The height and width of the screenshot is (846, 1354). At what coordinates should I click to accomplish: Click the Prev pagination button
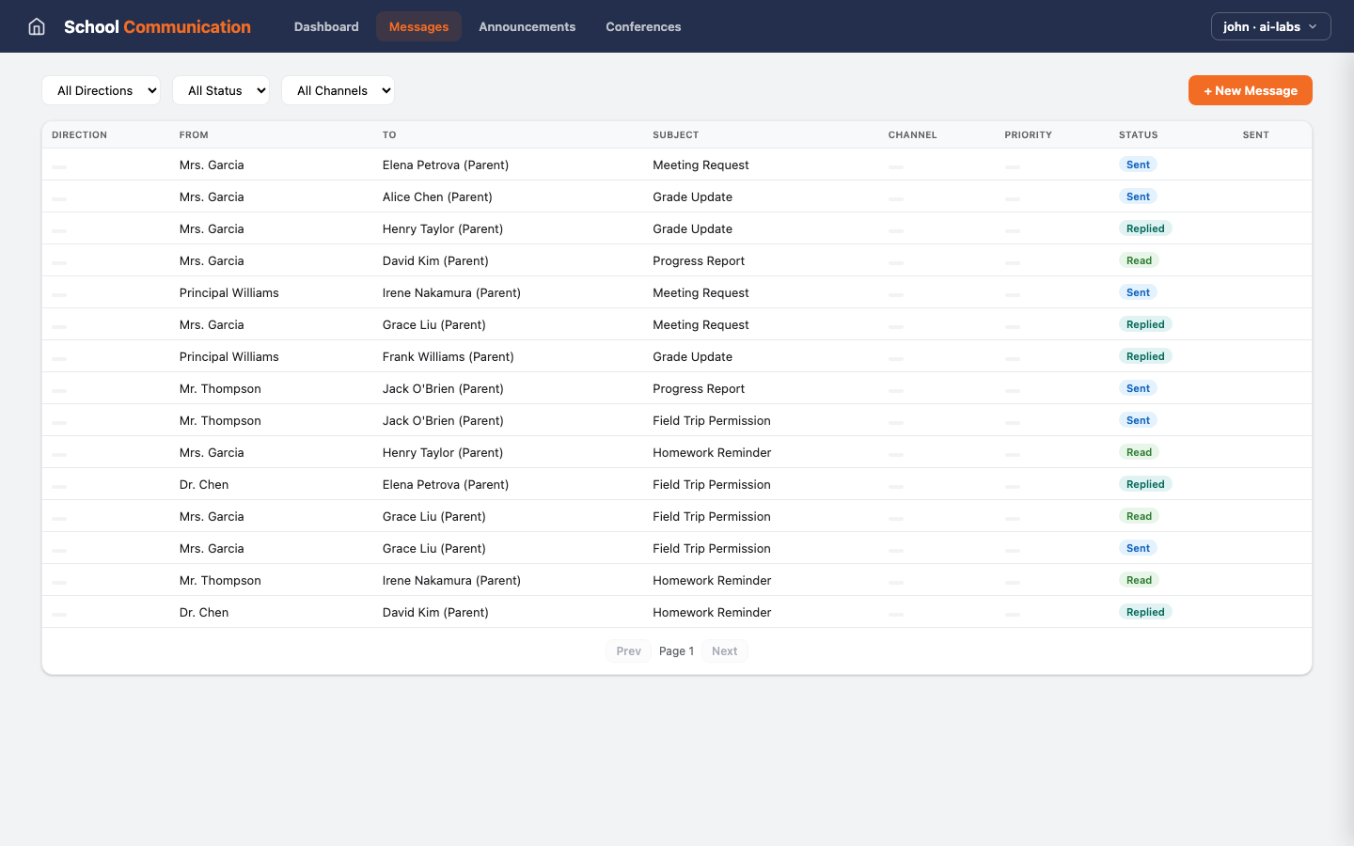tap(627, 650)
